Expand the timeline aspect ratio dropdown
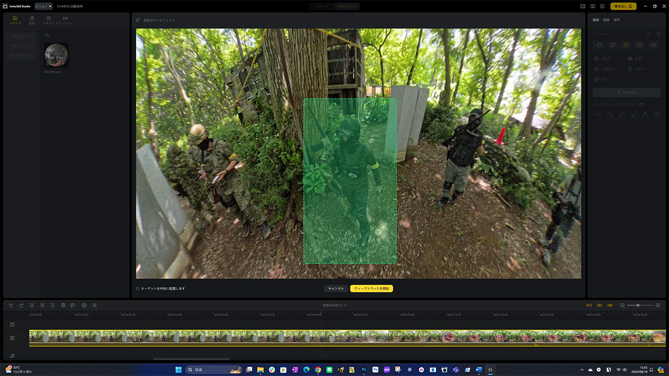 (x=334, y=305)
